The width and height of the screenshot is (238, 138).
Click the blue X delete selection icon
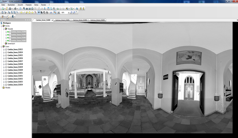(x=51, y=12)
